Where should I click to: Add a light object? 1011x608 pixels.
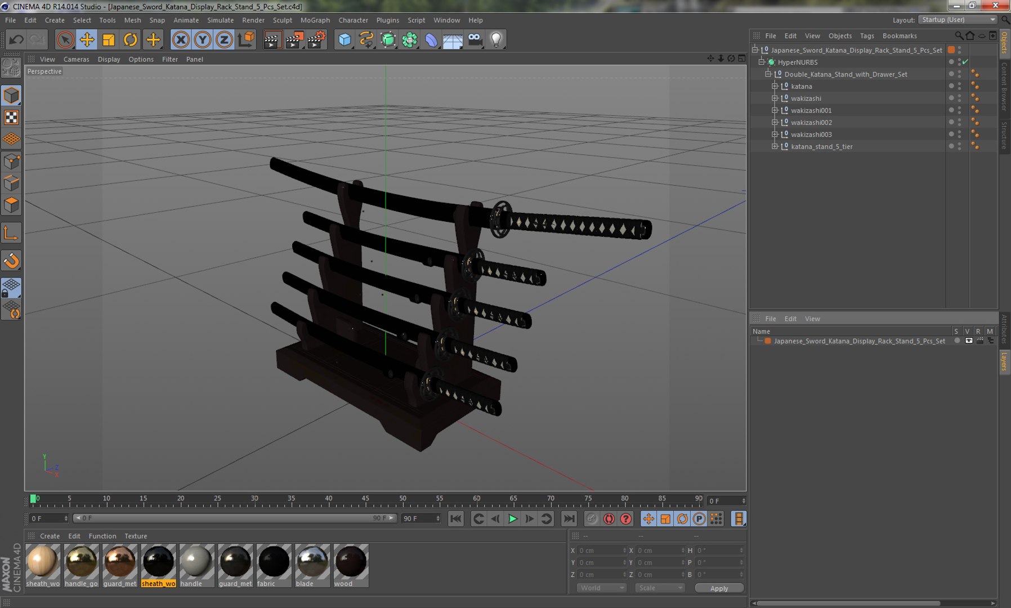(x=496, y=39)
